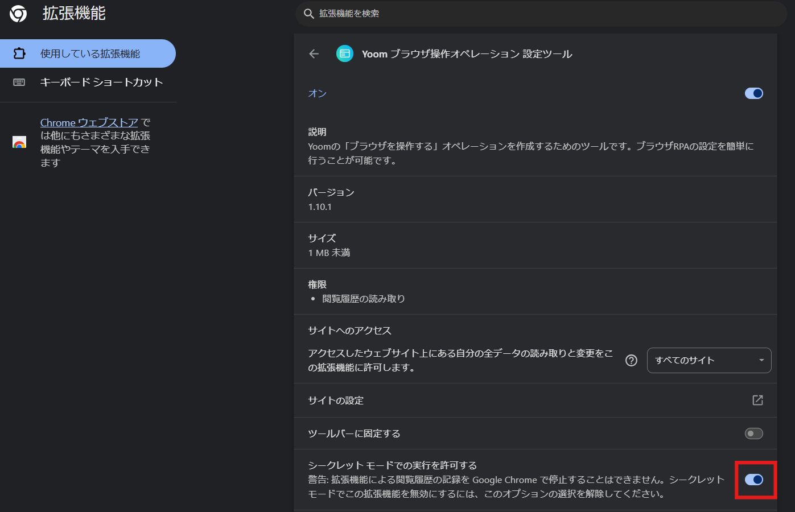Click the Yoom extension teal icon
This screenshot has height=512, width=795.
coord(345,54)
